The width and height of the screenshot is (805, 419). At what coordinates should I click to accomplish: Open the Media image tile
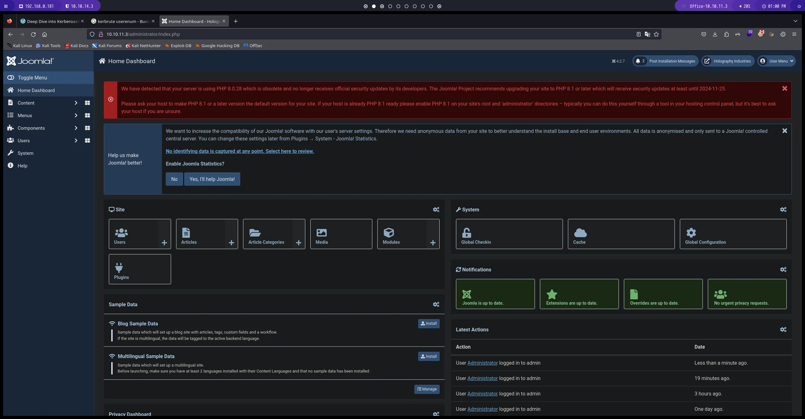tap(321, 233)
